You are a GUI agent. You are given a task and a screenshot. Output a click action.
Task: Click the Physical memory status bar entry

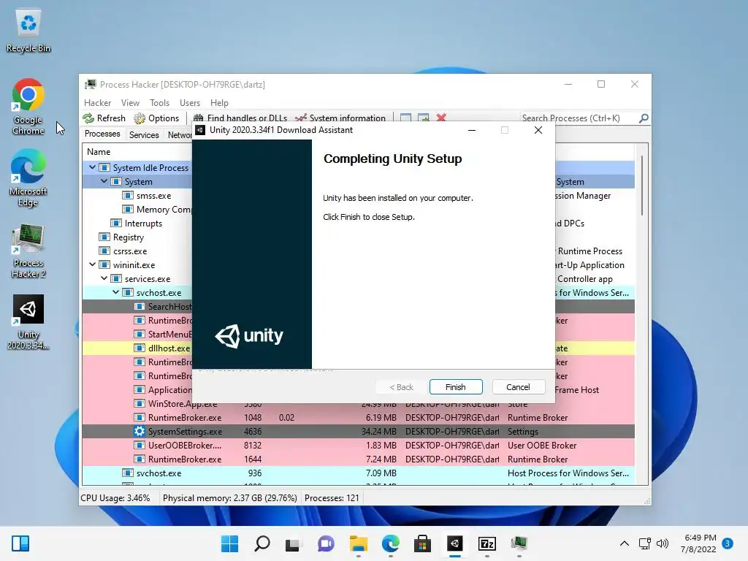[x=229, y=498]
